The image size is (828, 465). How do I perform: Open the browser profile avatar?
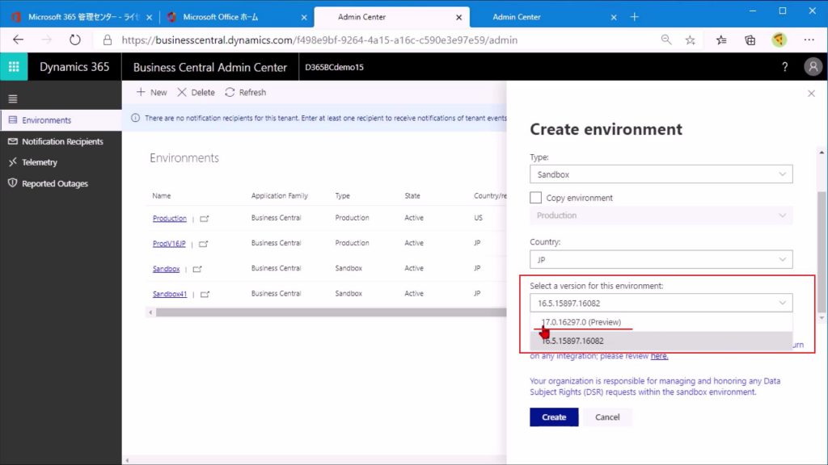click(x=779, y=40)
